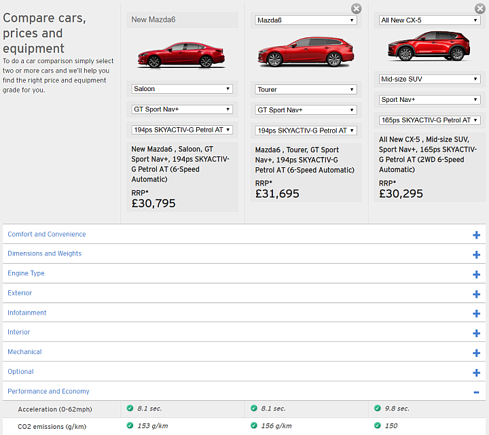Click the red Mazda6 Tourer image
Screen dimensions: 489x435
[x=306, y=52]
